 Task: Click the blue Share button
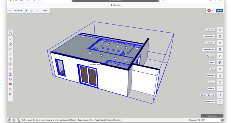point(219,10)
